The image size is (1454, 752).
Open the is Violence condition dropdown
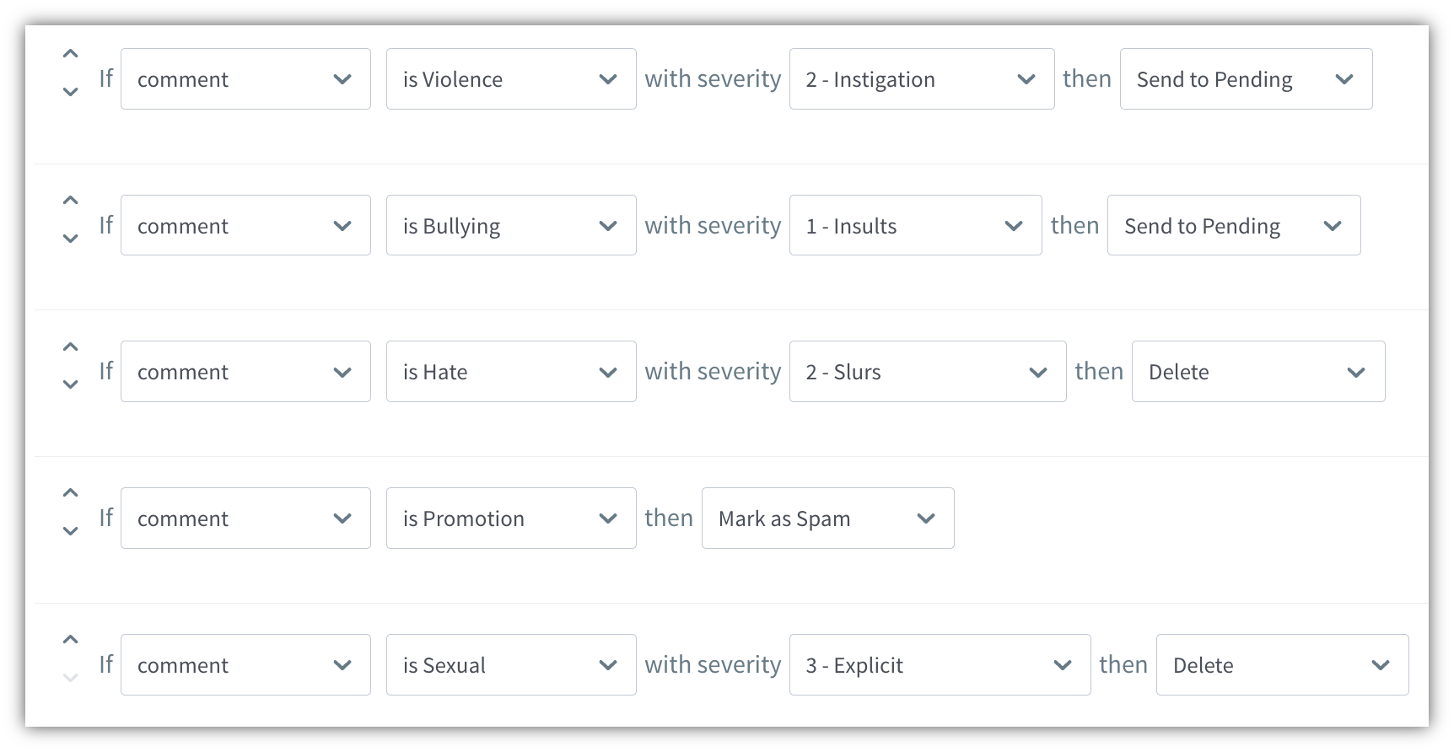[x=511, y=78]
